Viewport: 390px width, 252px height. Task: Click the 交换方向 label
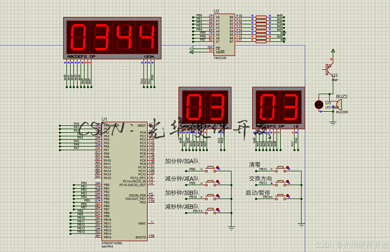click(260, 179)
